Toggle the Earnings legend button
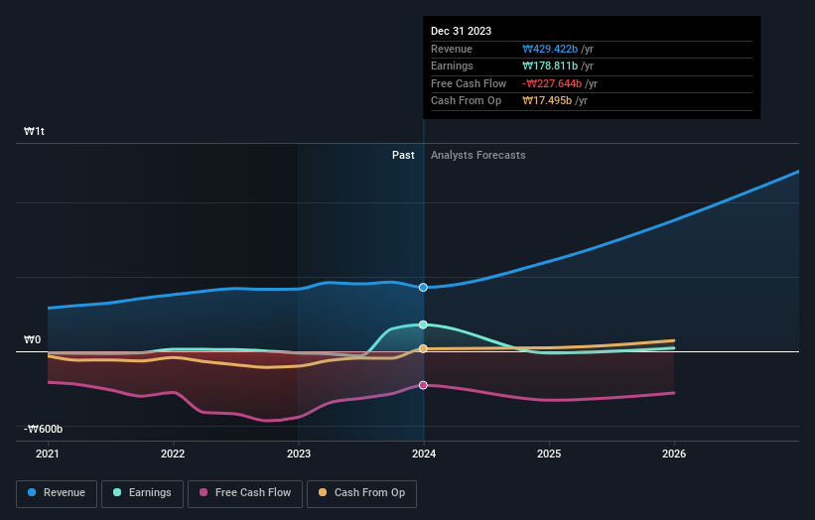815x520 pixels. (x=142, y=493)
